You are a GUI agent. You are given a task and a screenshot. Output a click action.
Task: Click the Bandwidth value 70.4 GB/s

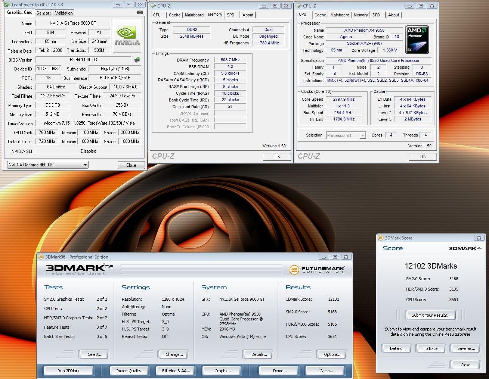[x=122, y=114]
